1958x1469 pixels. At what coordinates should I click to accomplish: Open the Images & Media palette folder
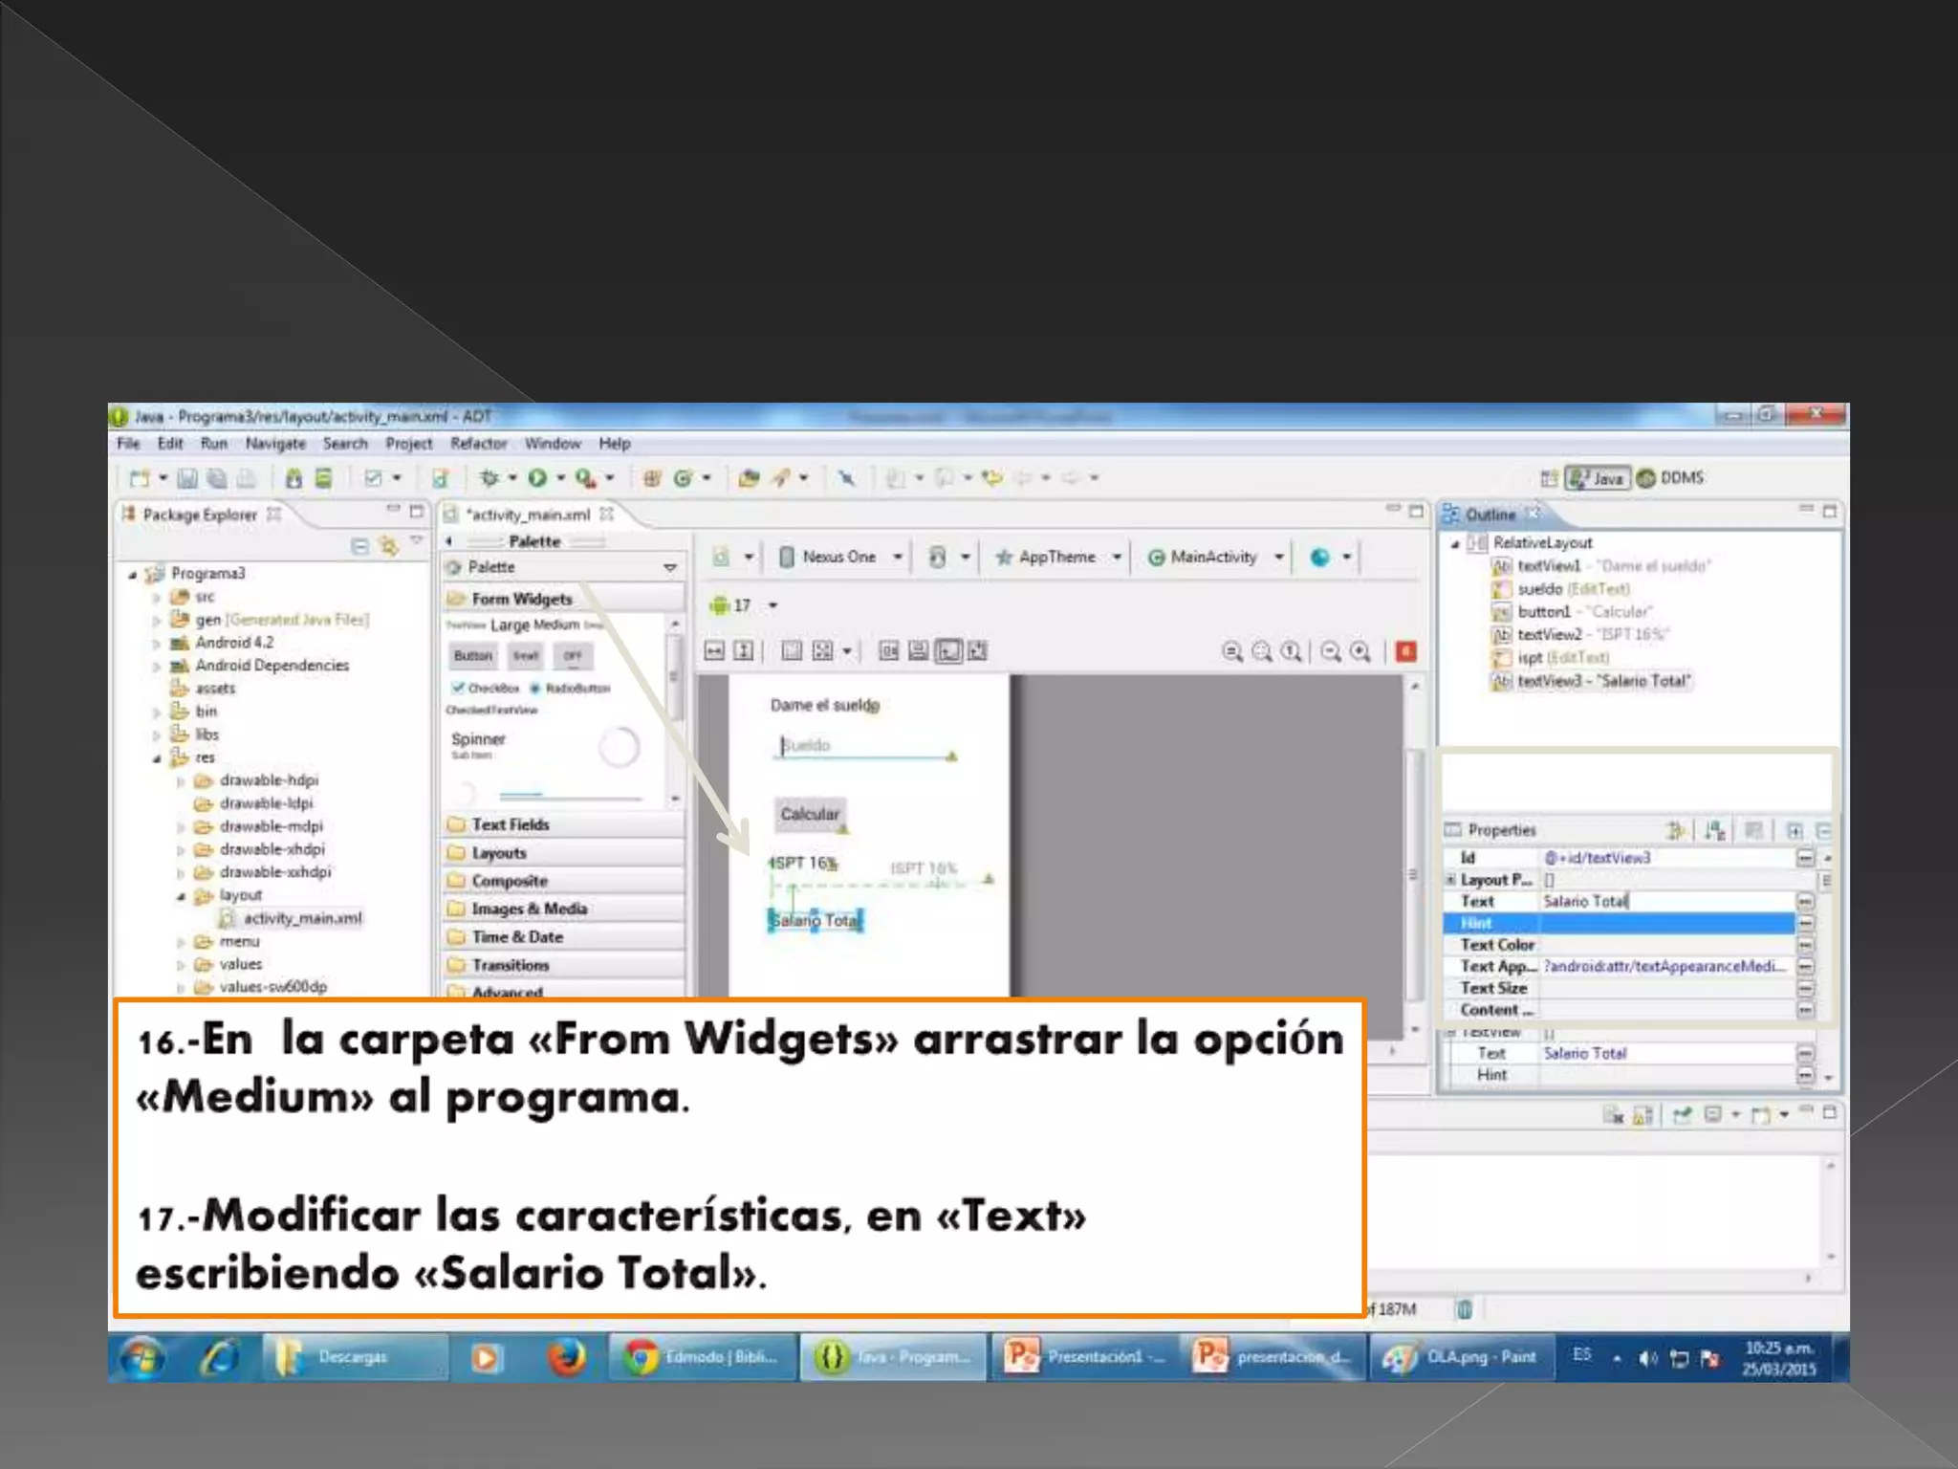(564, 909)
